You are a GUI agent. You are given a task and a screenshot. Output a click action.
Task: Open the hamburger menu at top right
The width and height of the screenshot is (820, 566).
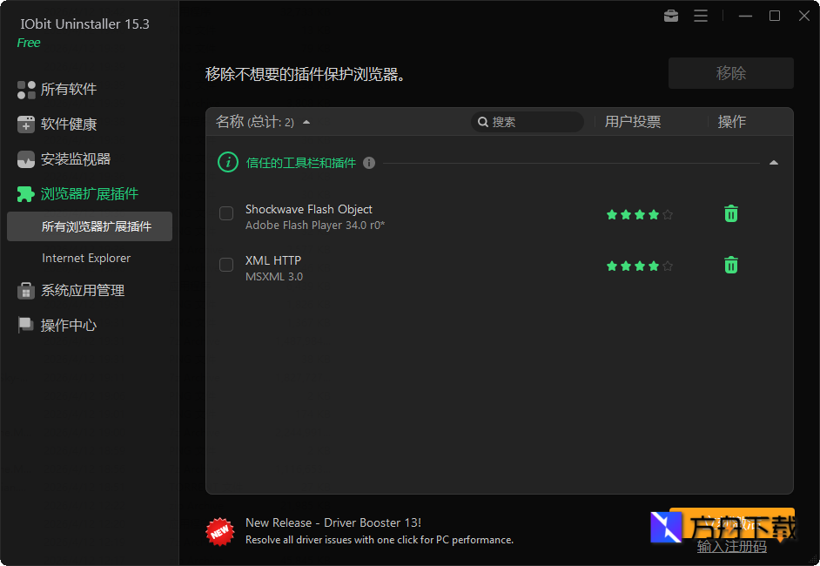tap(701, 15)
